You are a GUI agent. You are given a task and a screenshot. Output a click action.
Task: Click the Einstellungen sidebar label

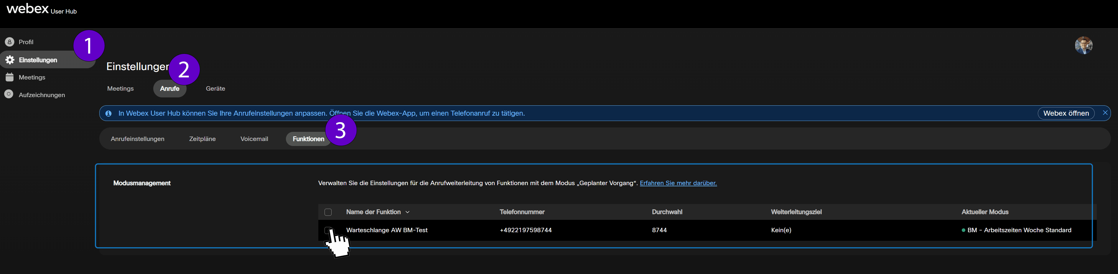click(x=38, y=60)
